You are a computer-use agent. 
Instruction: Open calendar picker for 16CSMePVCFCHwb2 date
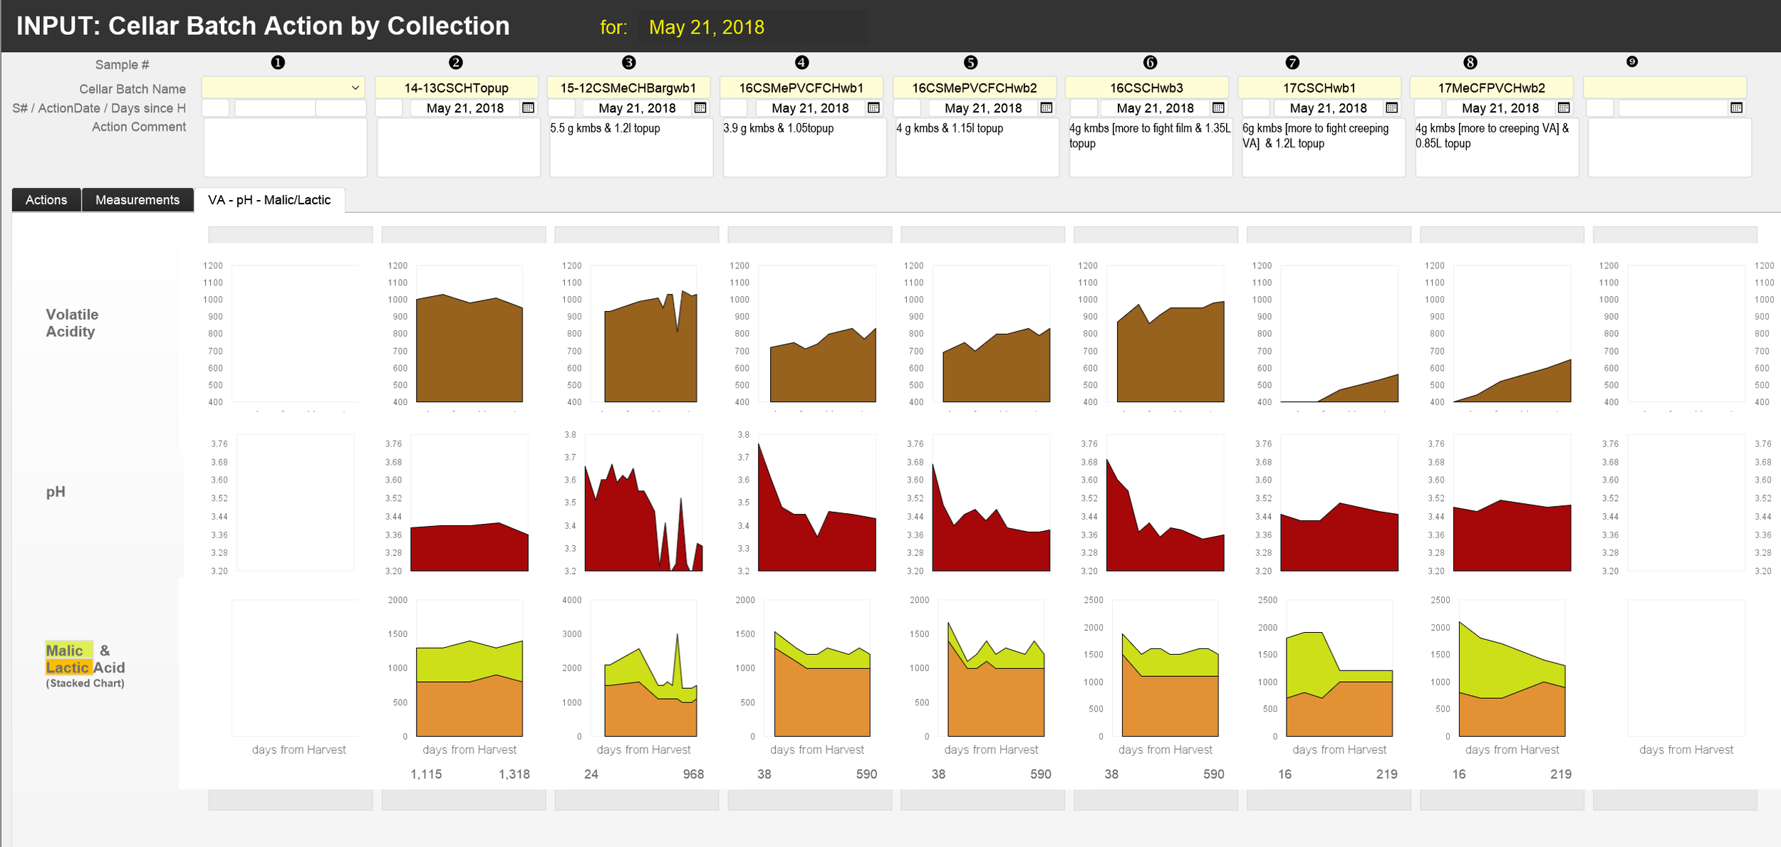[1046, 107]
